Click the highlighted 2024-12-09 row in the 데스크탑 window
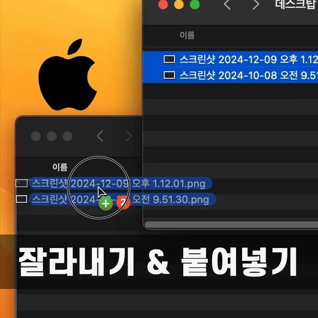 [238, 59]
